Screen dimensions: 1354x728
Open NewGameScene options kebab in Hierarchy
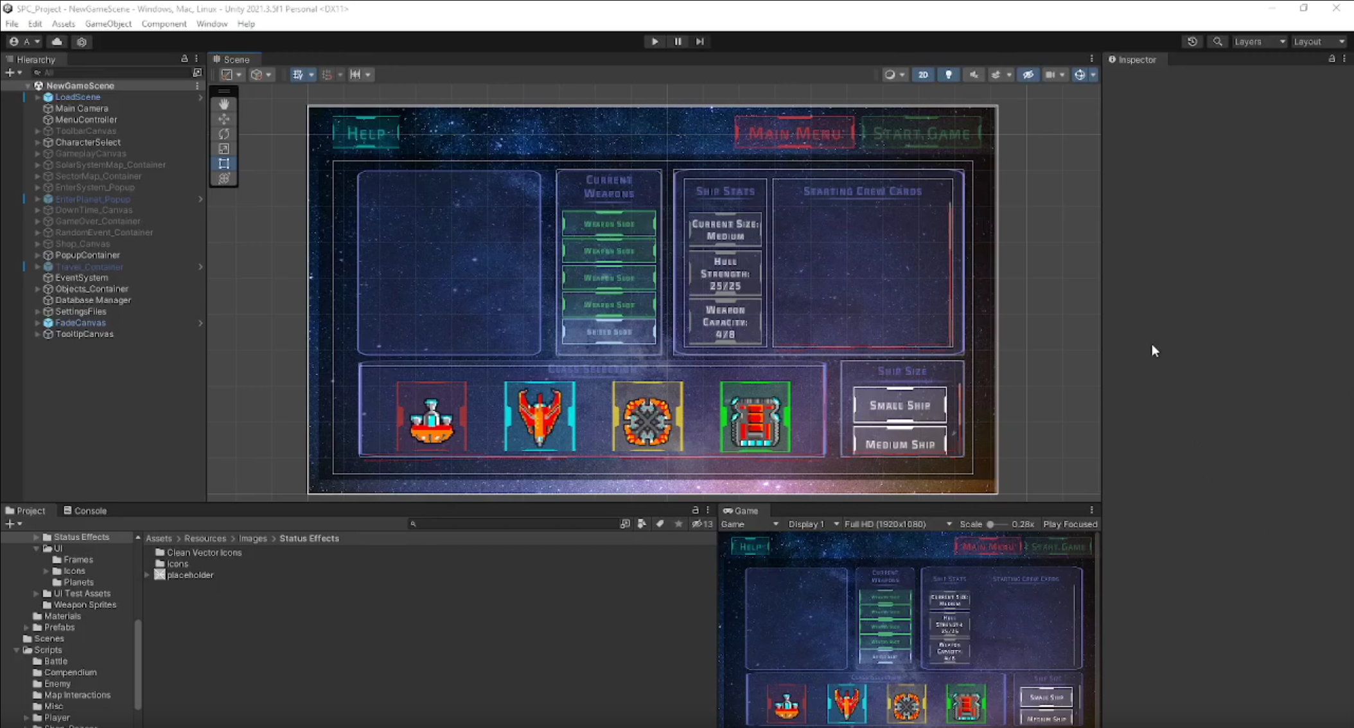(x=197, y=85)
